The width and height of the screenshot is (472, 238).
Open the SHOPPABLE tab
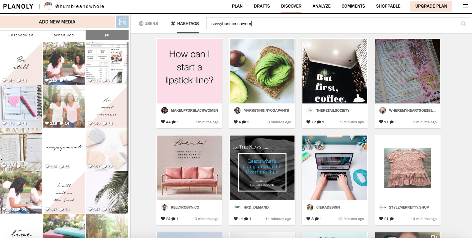coord(388,6)
